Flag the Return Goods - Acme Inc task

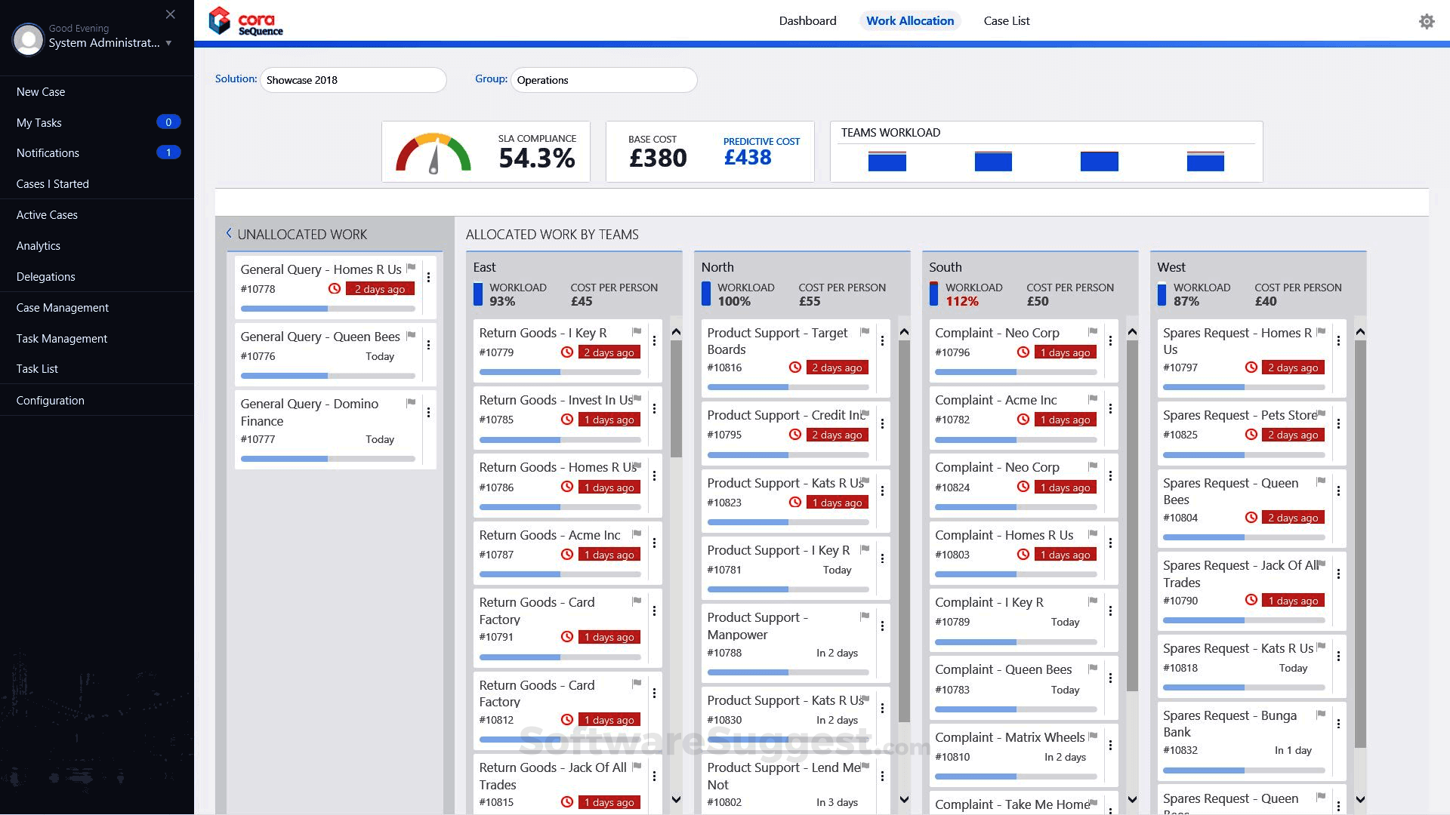coord(637,532)
